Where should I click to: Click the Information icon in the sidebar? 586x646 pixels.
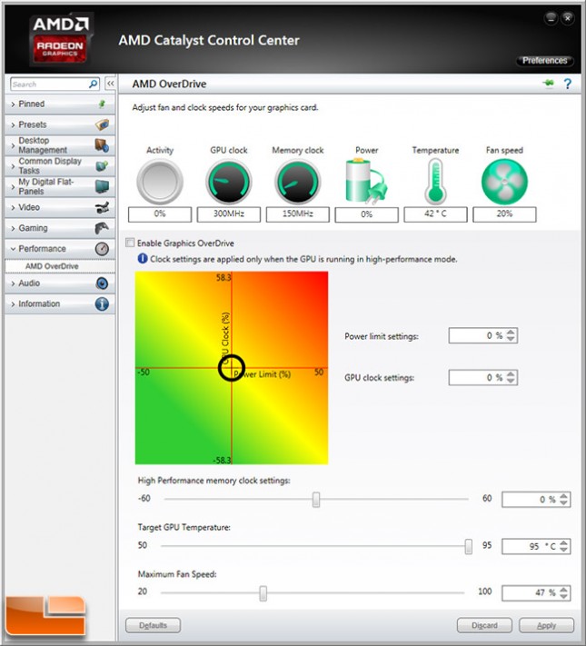pos(102,304)
